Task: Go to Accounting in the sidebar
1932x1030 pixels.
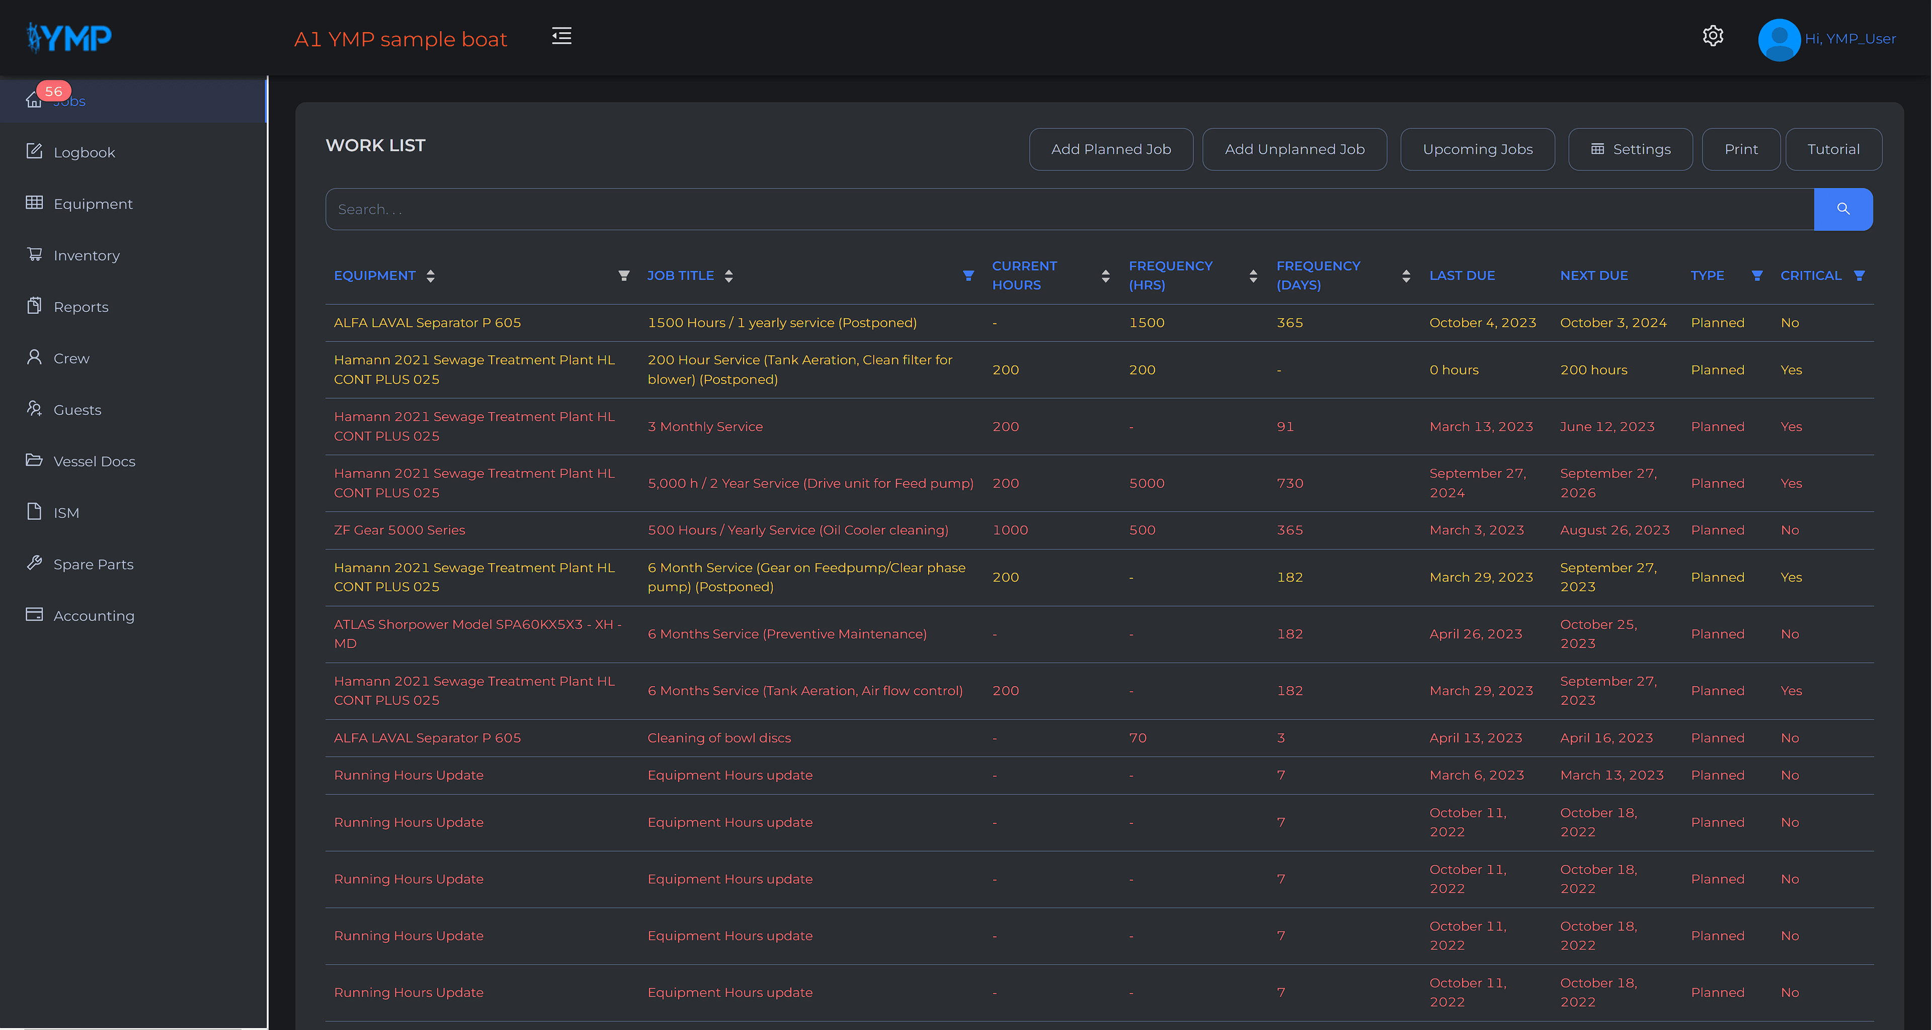Action: click(x=94, y=616)
